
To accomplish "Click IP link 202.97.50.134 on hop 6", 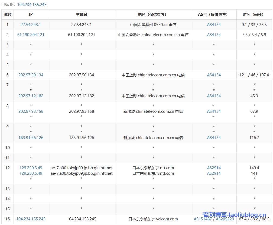I will pos(31,75).
